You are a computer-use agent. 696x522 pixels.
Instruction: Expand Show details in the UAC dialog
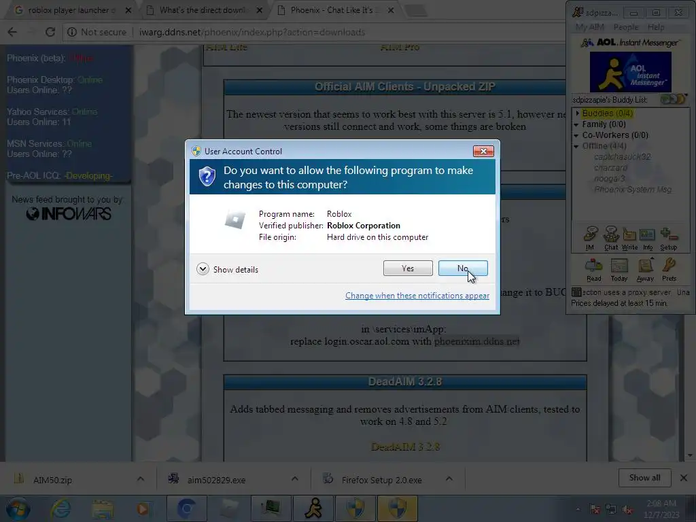(227, 269)
